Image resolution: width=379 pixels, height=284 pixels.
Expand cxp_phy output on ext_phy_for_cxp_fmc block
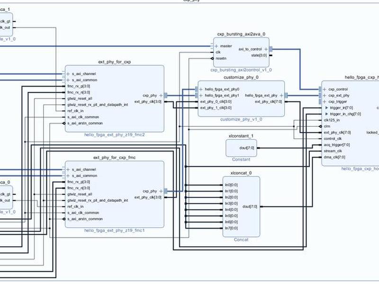[x=161, y=191]
